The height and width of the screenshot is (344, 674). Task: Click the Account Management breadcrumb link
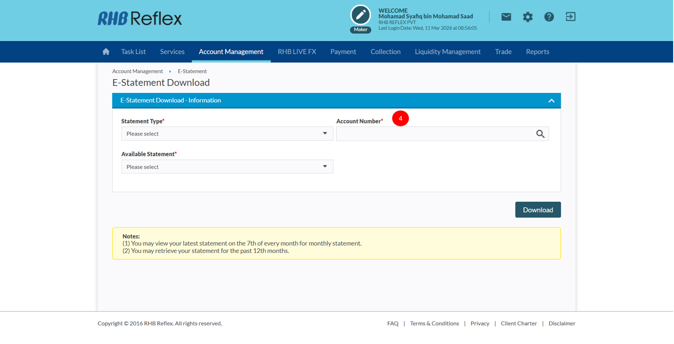(137, 71)
